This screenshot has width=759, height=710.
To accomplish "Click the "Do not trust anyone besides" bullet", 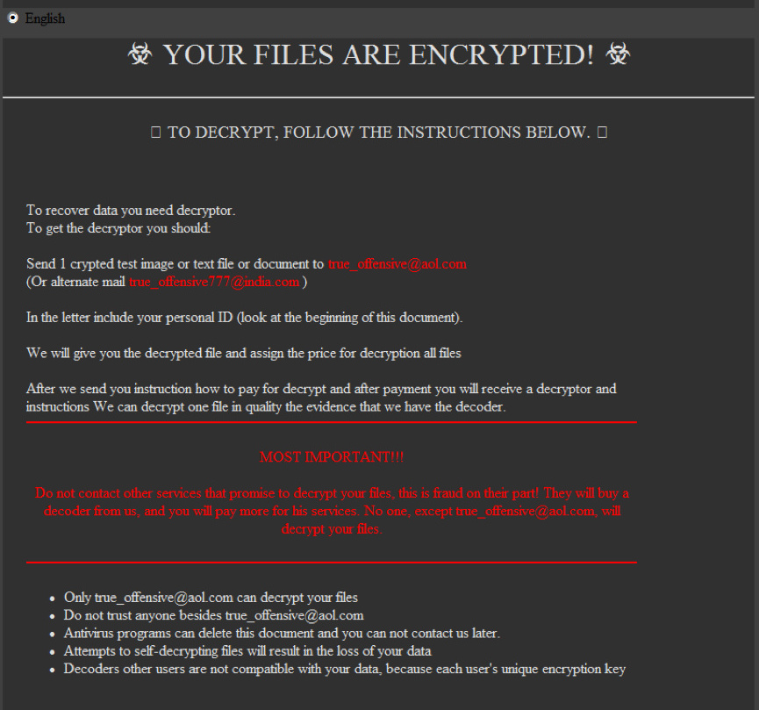I will point(213,615).
